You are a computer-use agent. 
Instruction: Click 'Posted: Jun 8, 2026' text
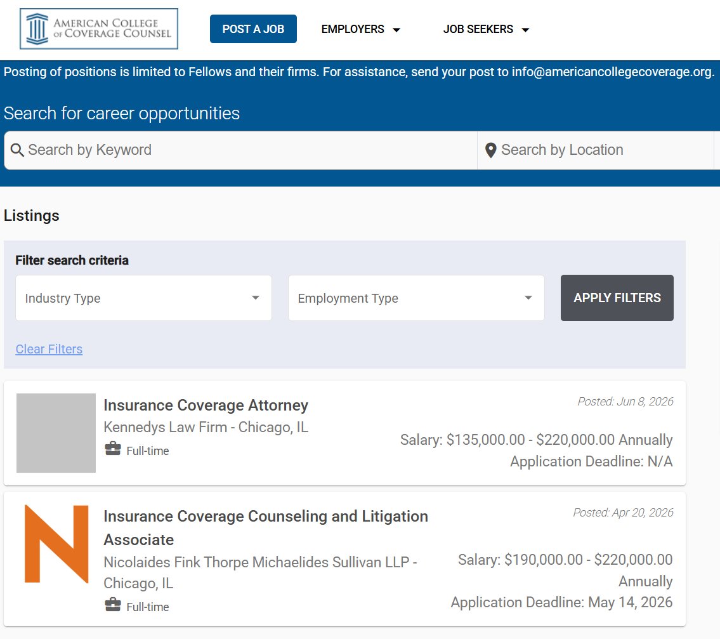click(x=625, y=402)
